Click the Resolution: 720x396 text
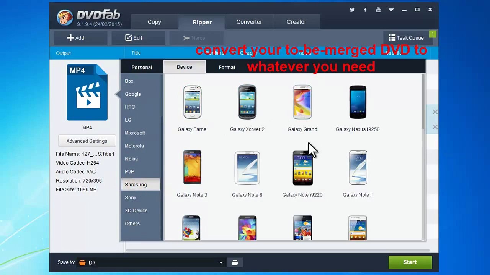 [x=79, y=181]
